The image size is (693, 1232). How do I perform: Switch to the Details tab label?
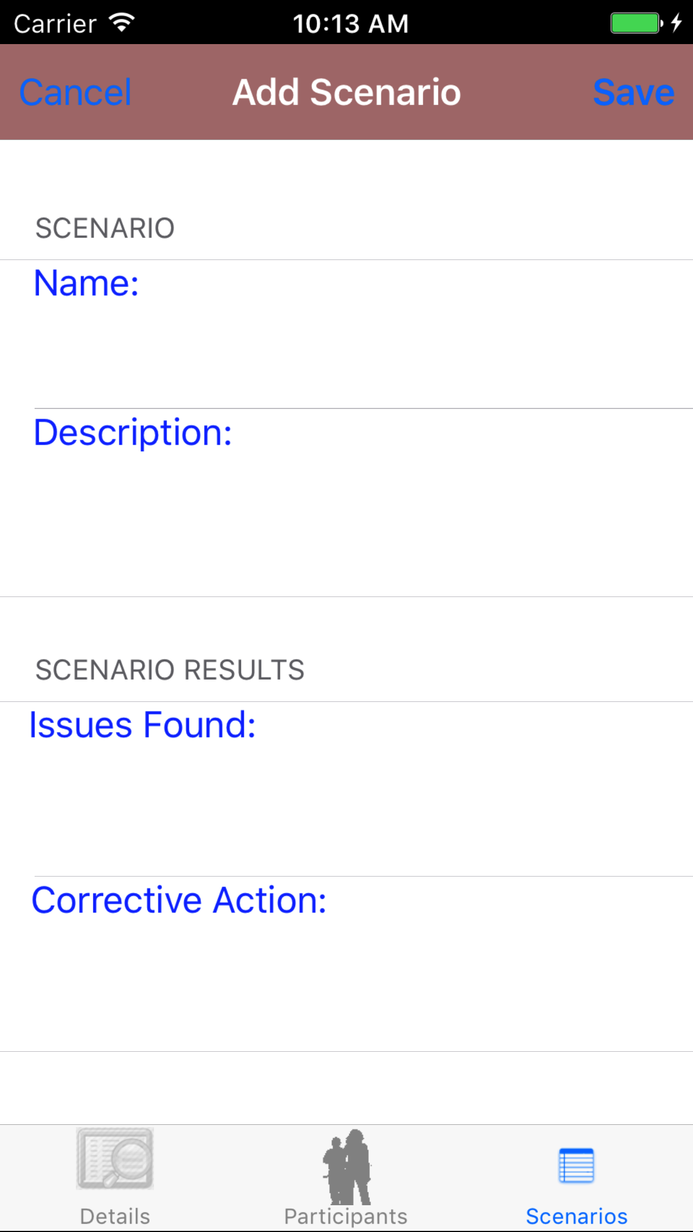click(x=115, y=1216)
